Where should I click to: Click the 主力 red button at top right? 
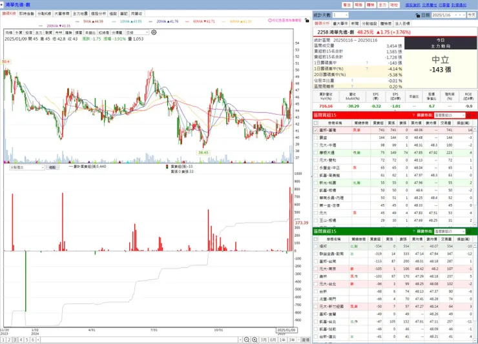[382, 5]
